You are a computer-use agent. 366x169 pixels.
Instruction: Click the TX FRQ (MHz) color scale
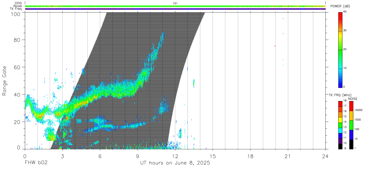pos(340,125)
